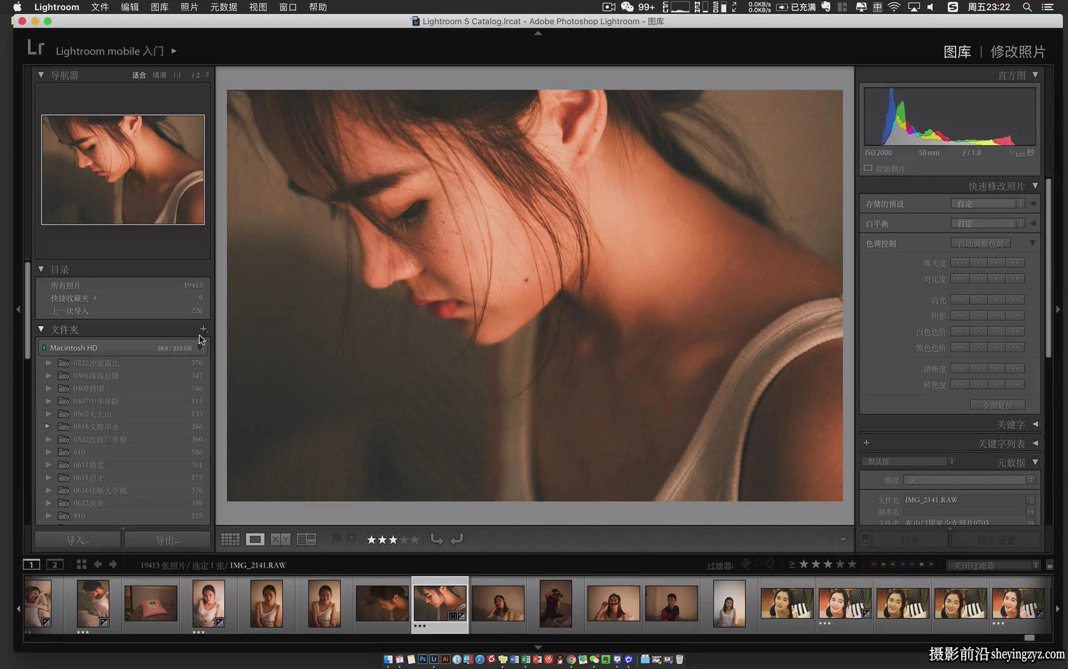1068x669 pixels.
Task: Add keyword with plus icon in keyword list
Action: point(866,443)
